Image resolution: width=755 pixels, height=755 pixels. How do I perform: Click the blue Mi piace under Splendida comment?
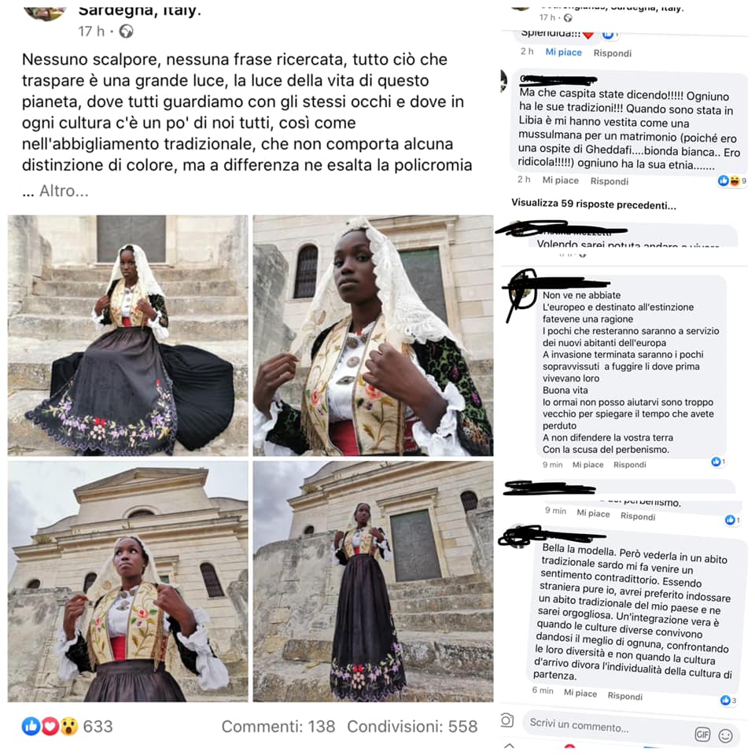pos(563,52)
